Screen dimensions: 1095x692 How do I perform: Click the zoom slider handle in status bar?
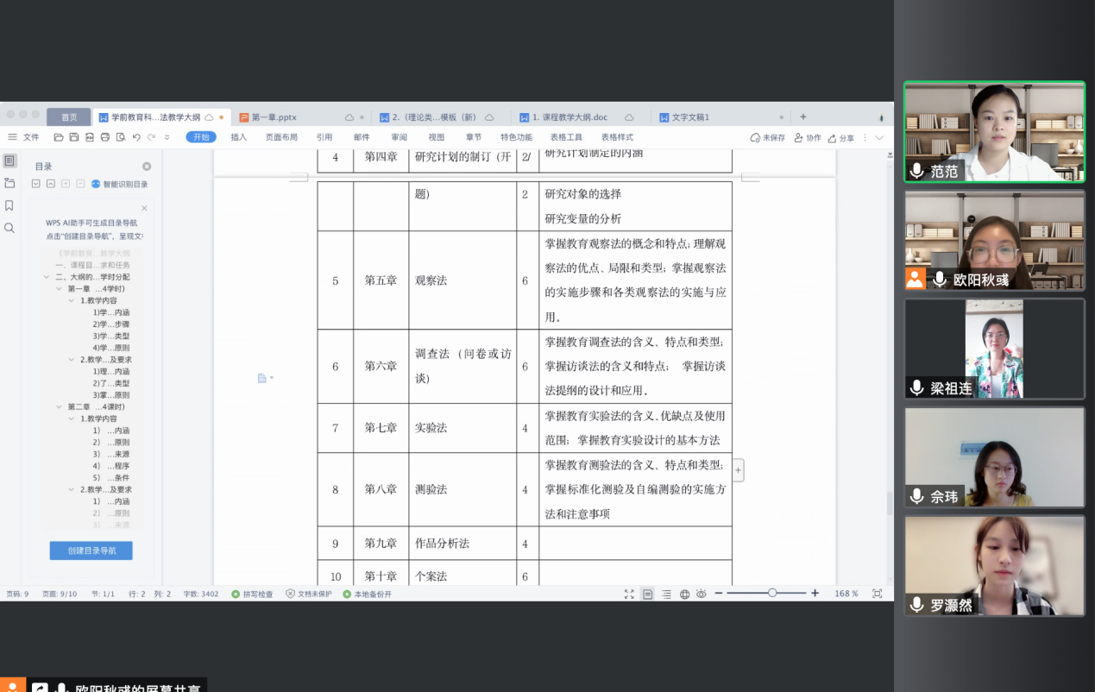pyautogui.click(x=772, y=593)
